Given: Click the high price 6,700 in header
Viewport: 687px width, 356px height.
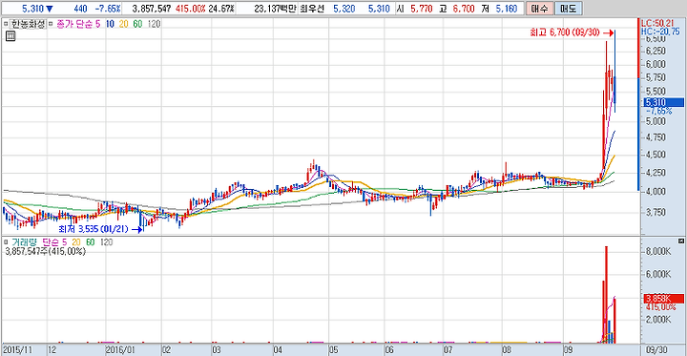Looking at the screenshot, I should (x=464, y=9).
